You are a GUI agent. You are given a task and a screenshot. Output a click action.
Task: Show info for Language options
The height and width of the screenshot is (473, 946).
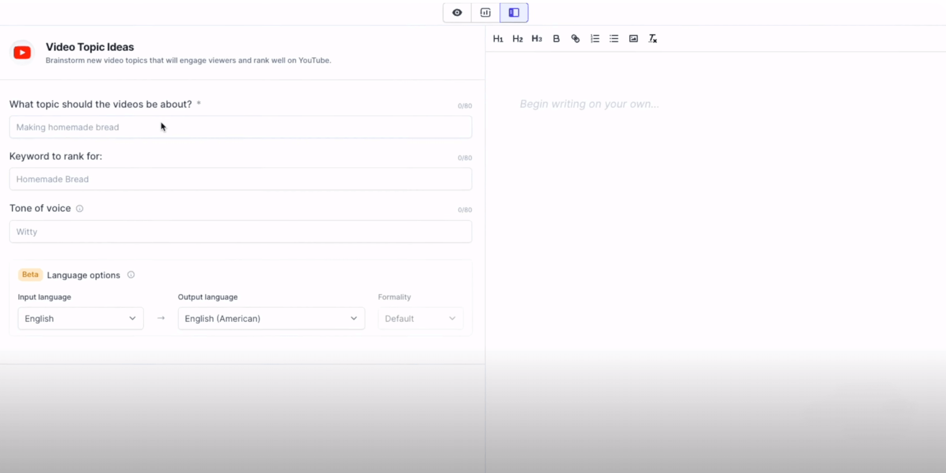(131, 275)
